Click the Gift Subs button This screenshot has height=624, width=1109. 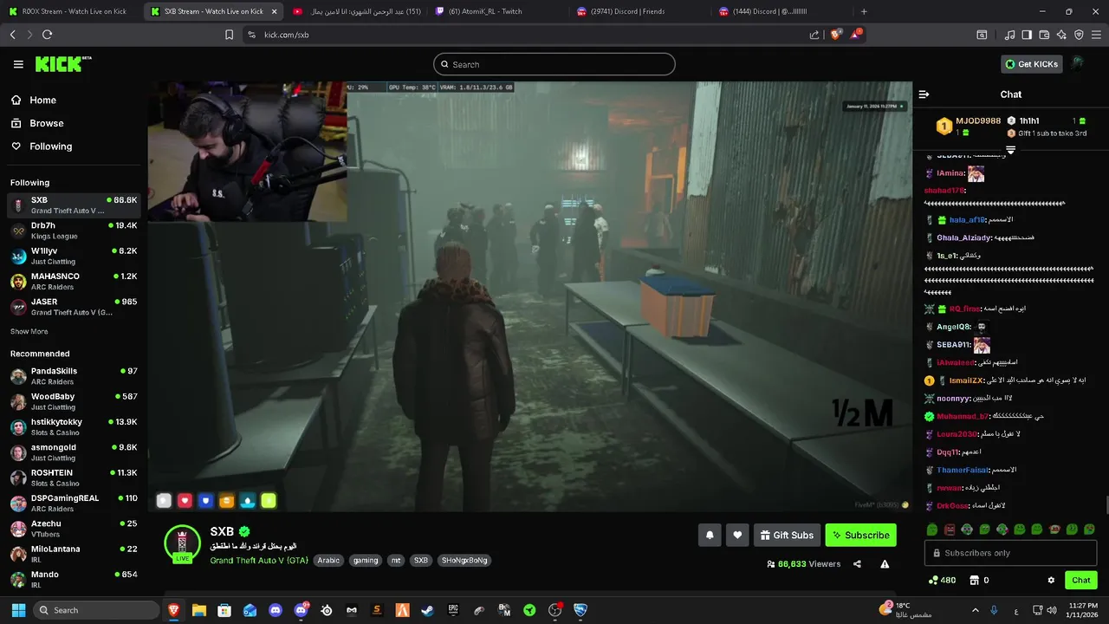tap(787, 535)
